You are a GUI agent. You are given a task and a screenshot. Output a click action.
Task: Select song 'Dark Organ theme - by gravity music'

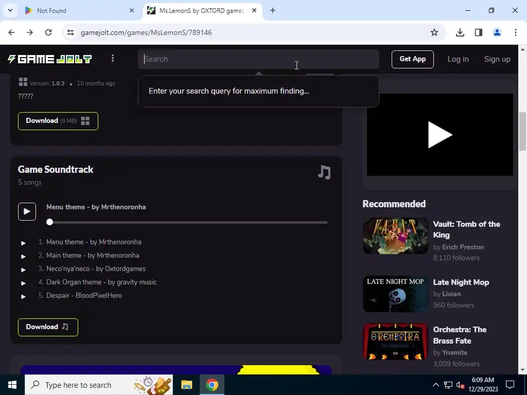click(101, 282)
